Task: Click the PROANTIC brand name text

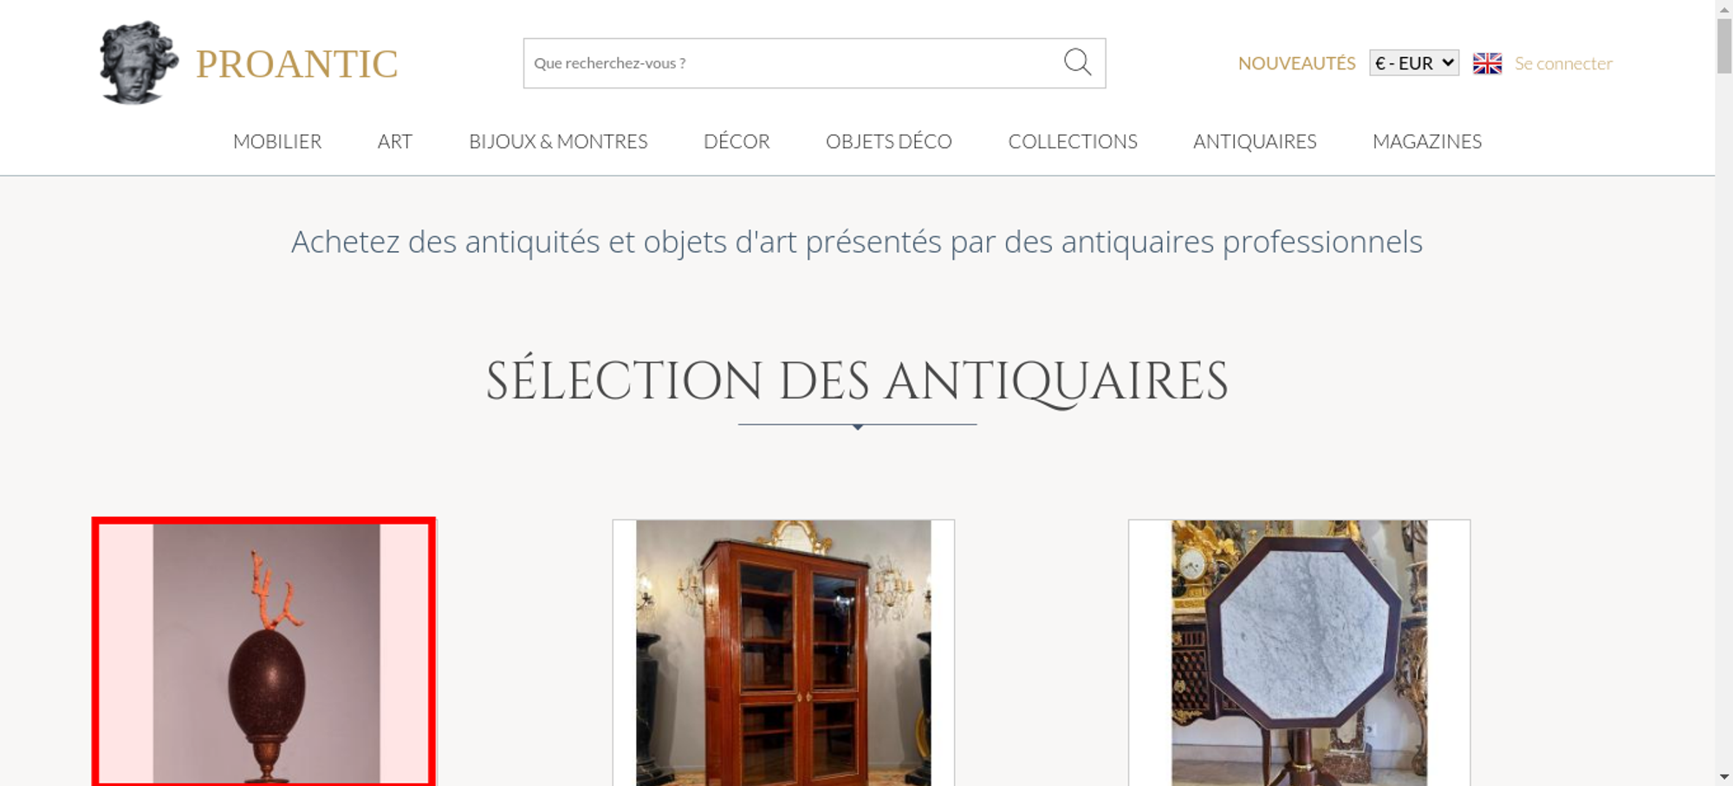Action: (296, 64)
